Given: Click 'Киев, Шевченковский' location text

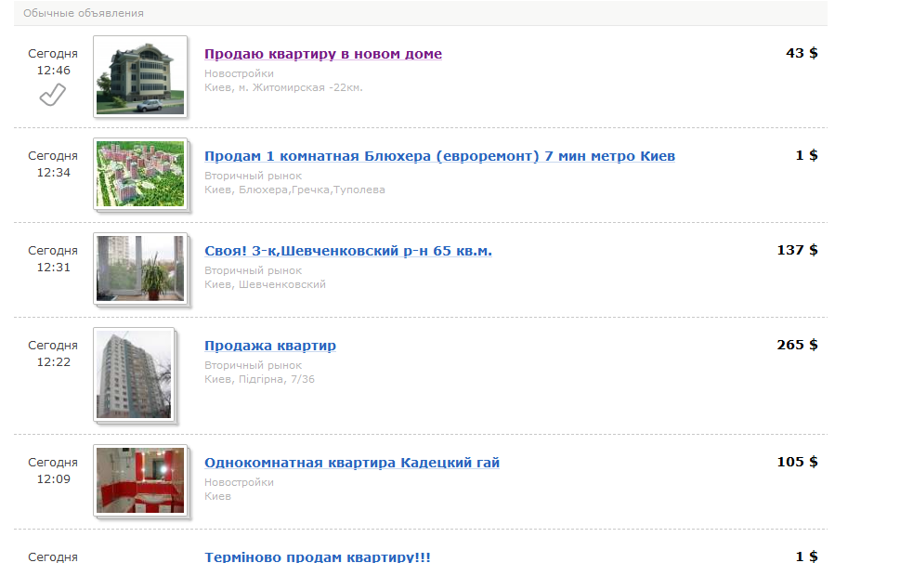Looking at the screenshot, I should 265,284.
